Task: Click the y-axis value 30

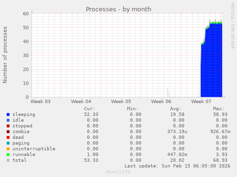Action: (26, 55)
